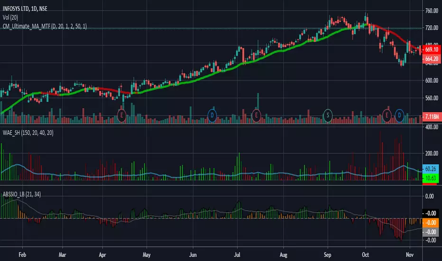Click the Feb label on time axis
442x261 pixels.
[x=22, y=255]
